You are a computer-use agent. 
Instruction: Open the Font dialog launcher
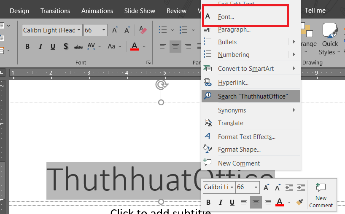click(148, 63)
